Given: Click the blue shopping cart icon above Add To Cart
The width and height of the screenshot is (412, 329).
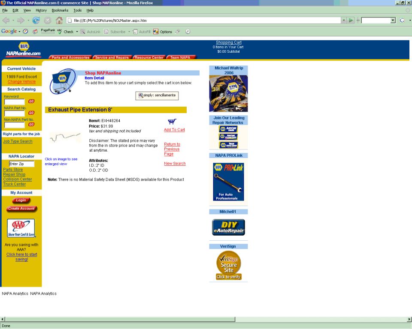Looking at the screenshot, I should click(x=172, y=122).
